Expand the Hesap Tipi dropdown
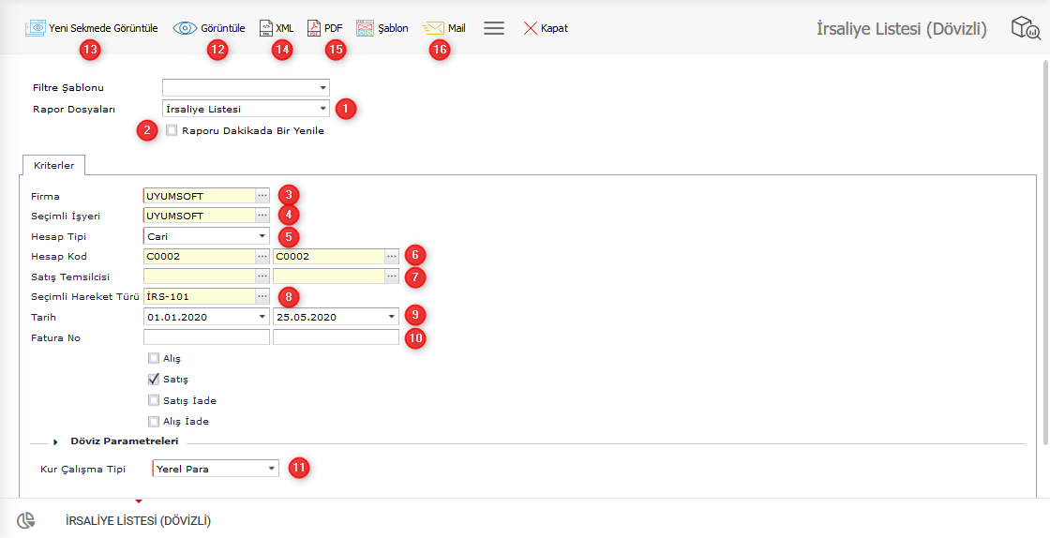Image resolution: width=1050 pixels, height=538 pixels. (x=262, y=236)
